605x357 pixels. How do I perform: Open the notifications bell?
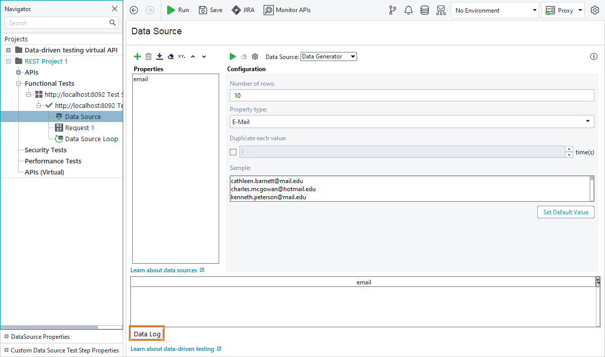point(409,10)
